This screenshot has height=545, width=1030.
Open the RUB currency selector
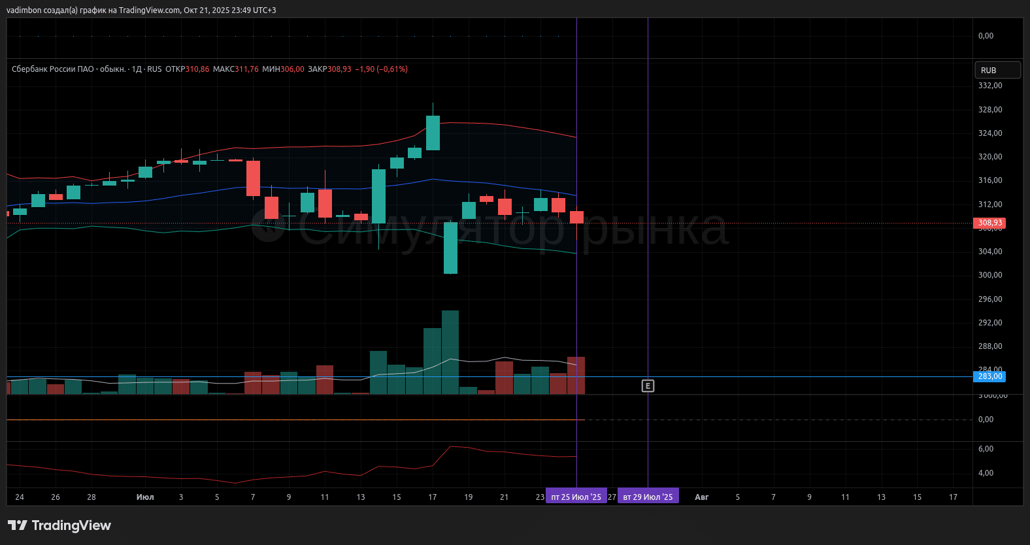tap(997, 70)
